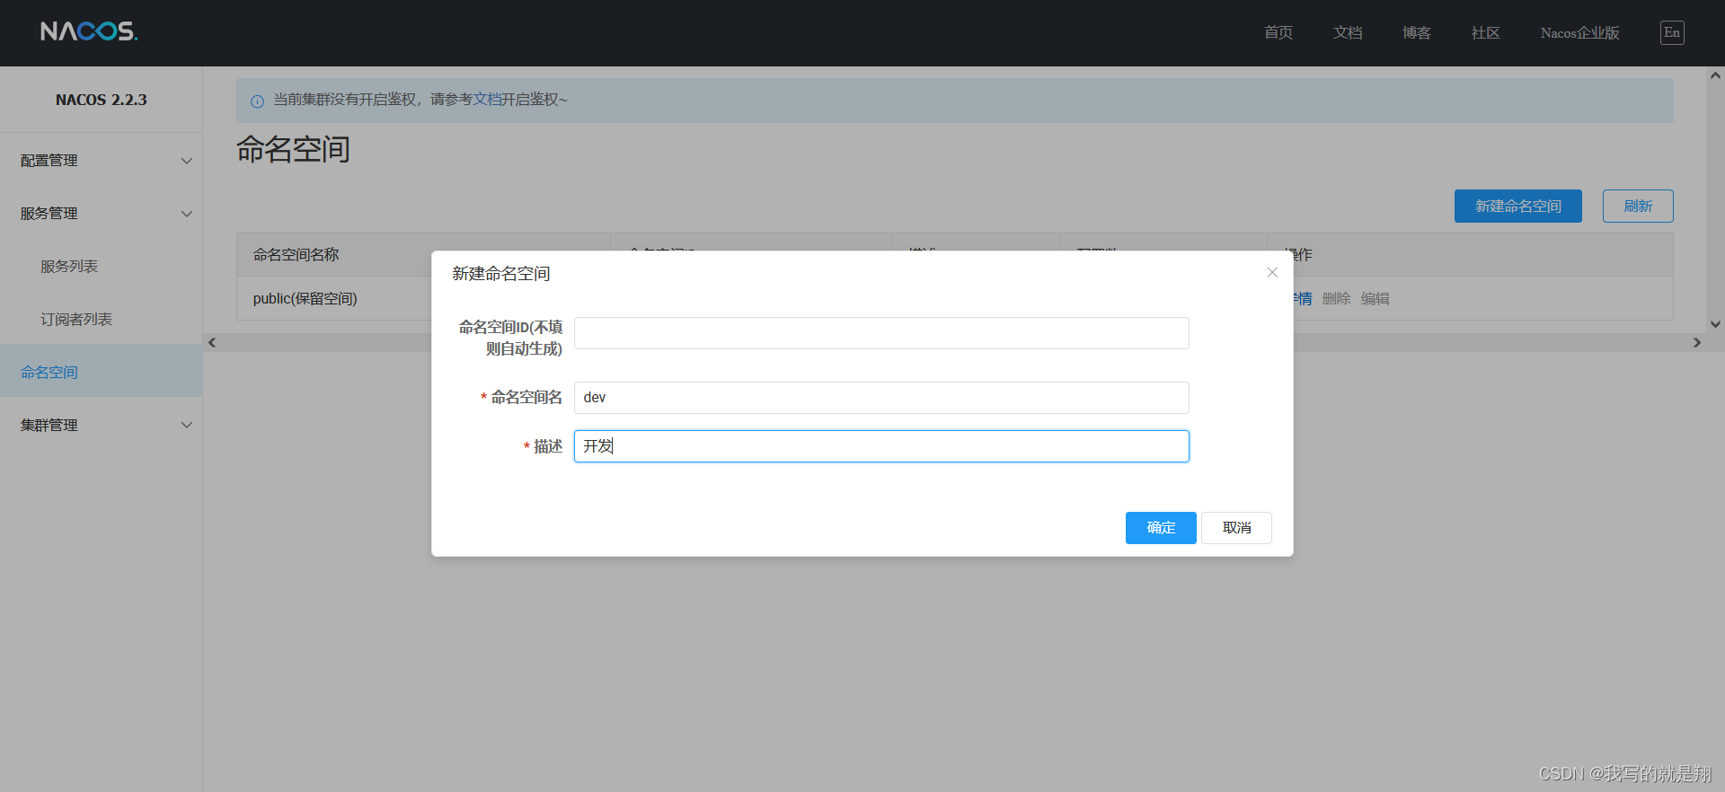Expand the 配置管理 menu chevron
The height and width of the screenshot is (792, 1725).
[x=187, y=161]
